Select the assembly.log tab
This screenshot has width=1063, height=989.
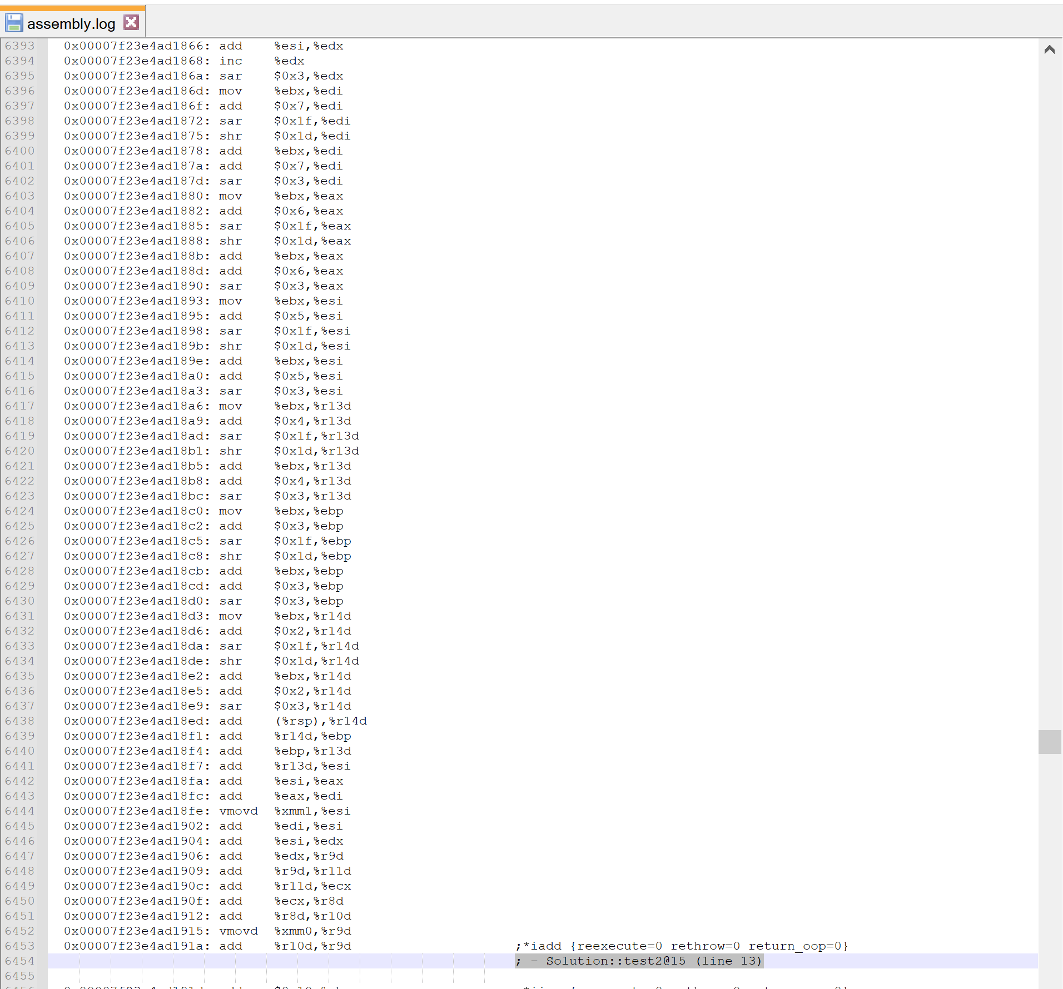(72, 23)
